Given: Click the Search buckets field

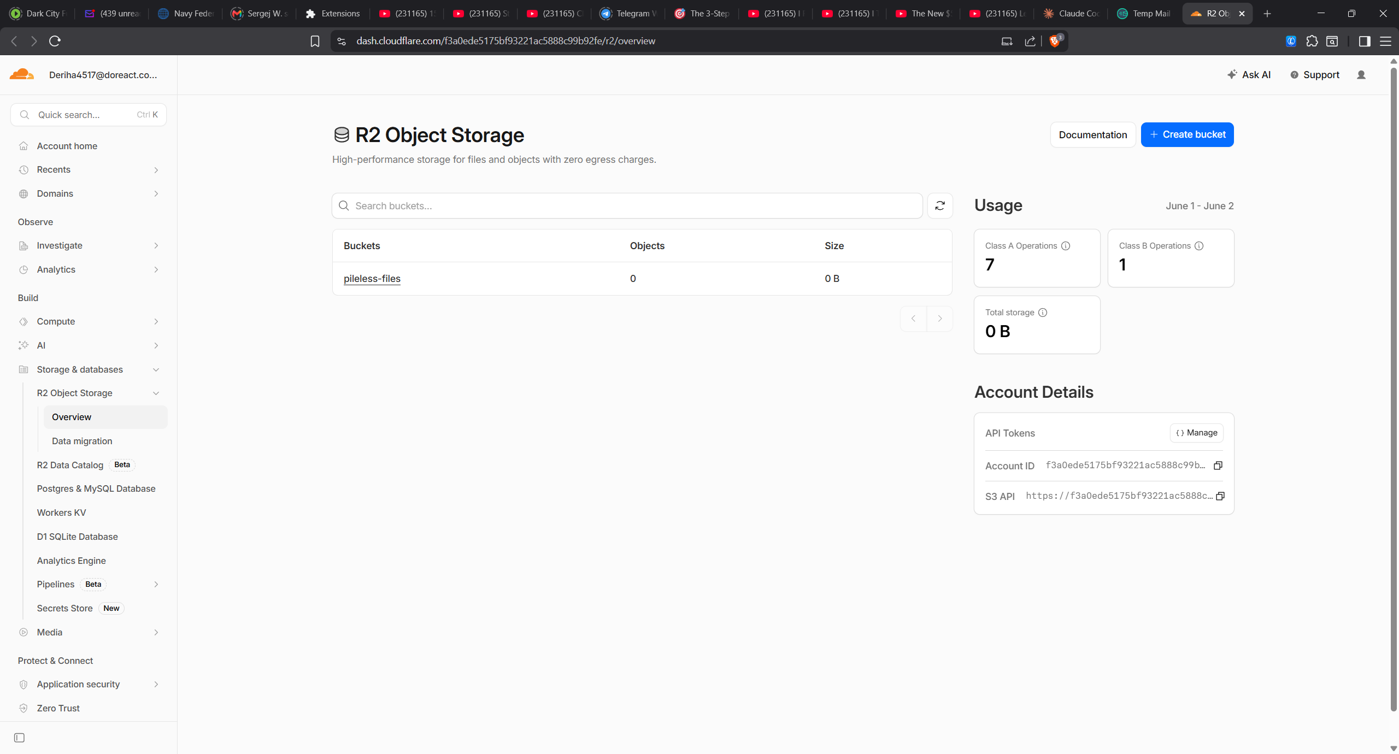Looking at the screenshot, I should click(x=627, y=205).
